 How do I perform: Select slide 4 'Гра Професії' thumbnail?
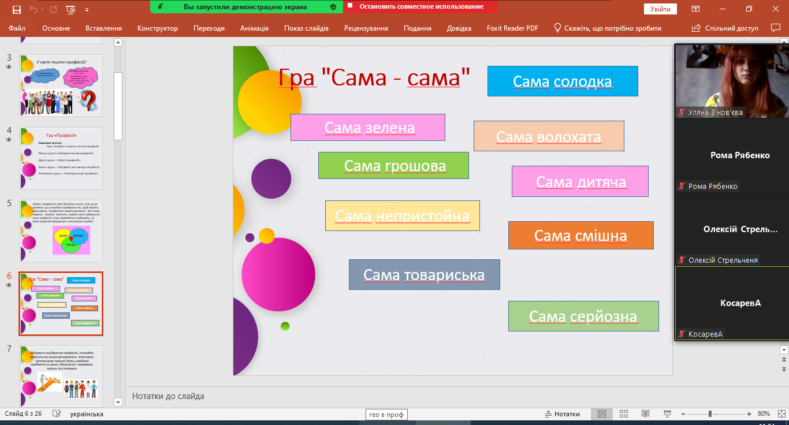point(61,158)
